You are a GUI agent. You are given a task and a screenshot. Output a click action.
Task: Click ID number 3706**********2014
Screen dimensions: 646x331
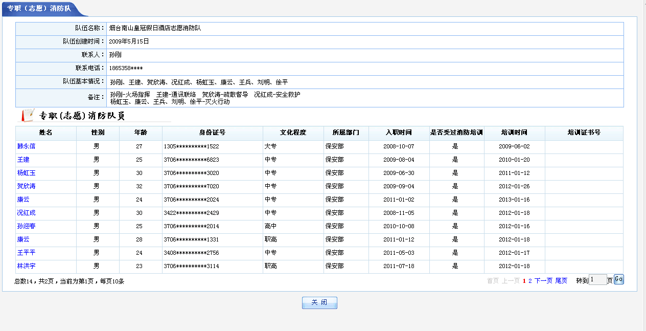pyautogui.click(x=192, y=226)
